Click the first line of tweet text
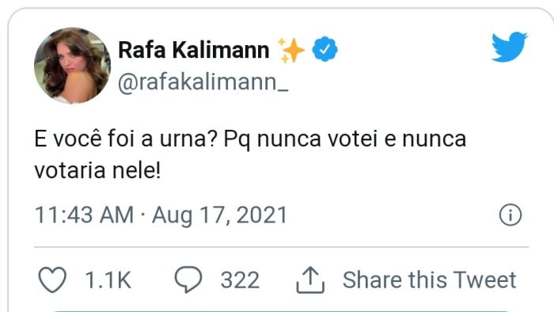554x312 pixels. click(250, 139)
